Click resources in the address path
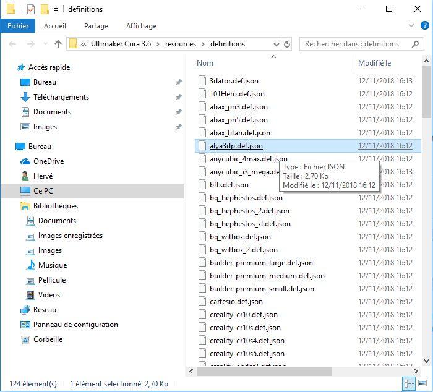The width and height of the screenshot is (433, 392). tap(181, 44)
